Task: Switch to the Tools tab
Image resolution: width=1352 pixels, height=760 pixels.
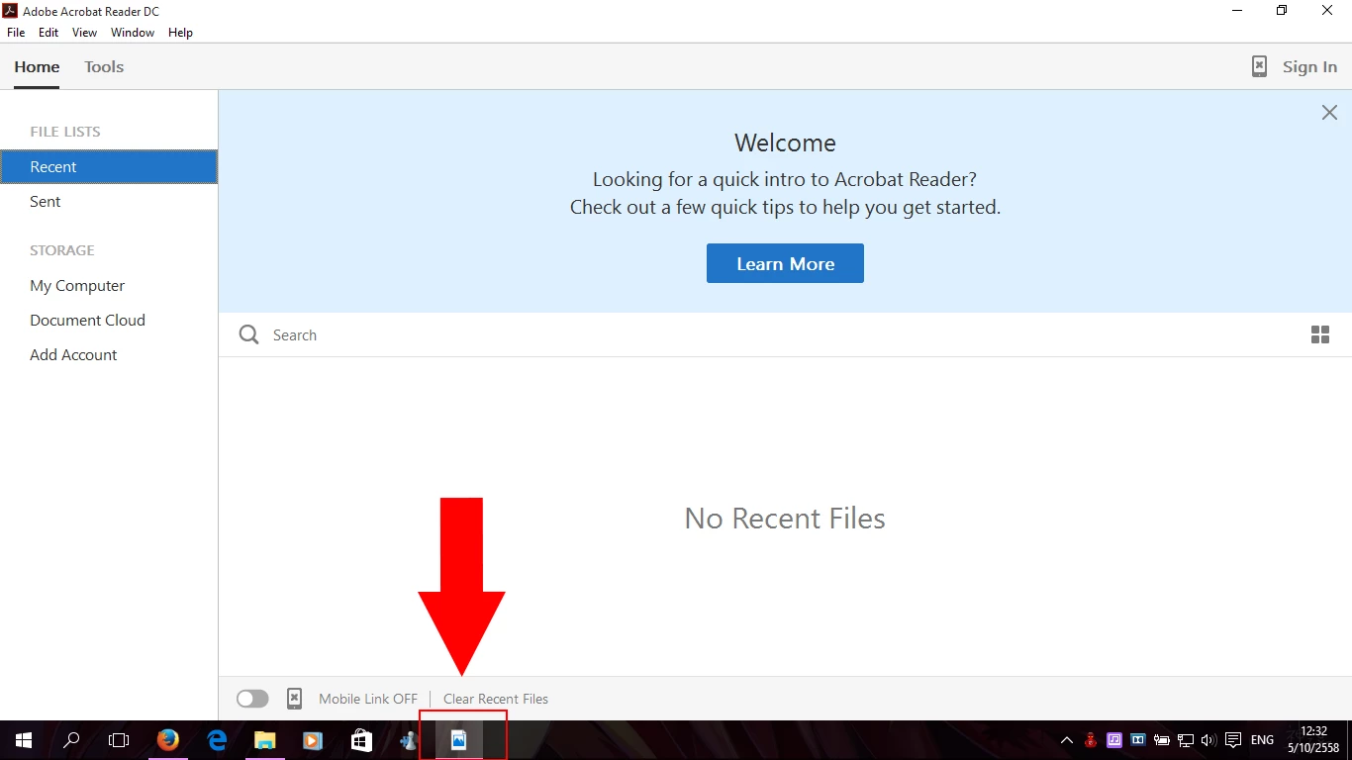Action: 104,67
